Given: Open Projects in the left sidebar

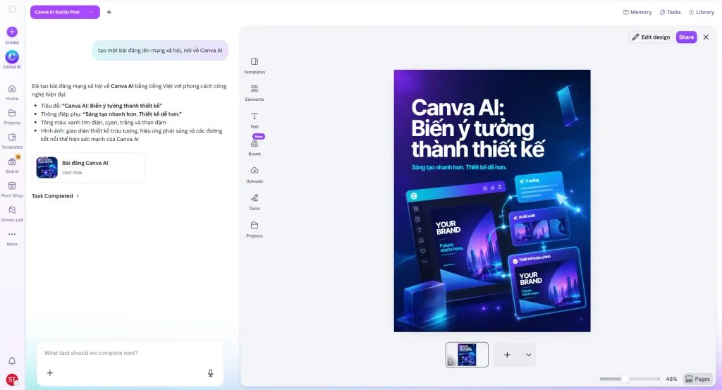Looking at the screenshot, I should click(12, 116).
